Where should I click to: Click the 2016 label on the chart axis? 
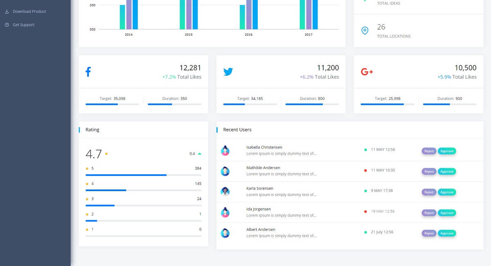tap(249, 35)
